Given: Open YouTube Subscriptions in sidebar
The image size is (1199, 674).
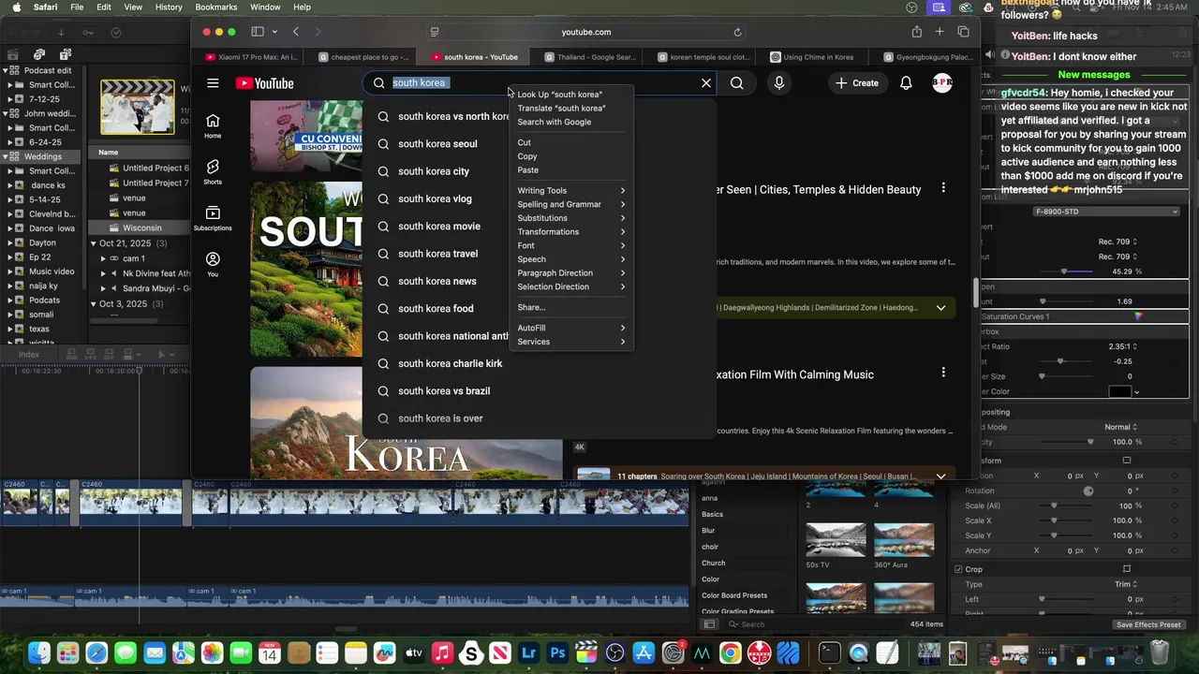Looking at the screenshot, I should [213, 218].
